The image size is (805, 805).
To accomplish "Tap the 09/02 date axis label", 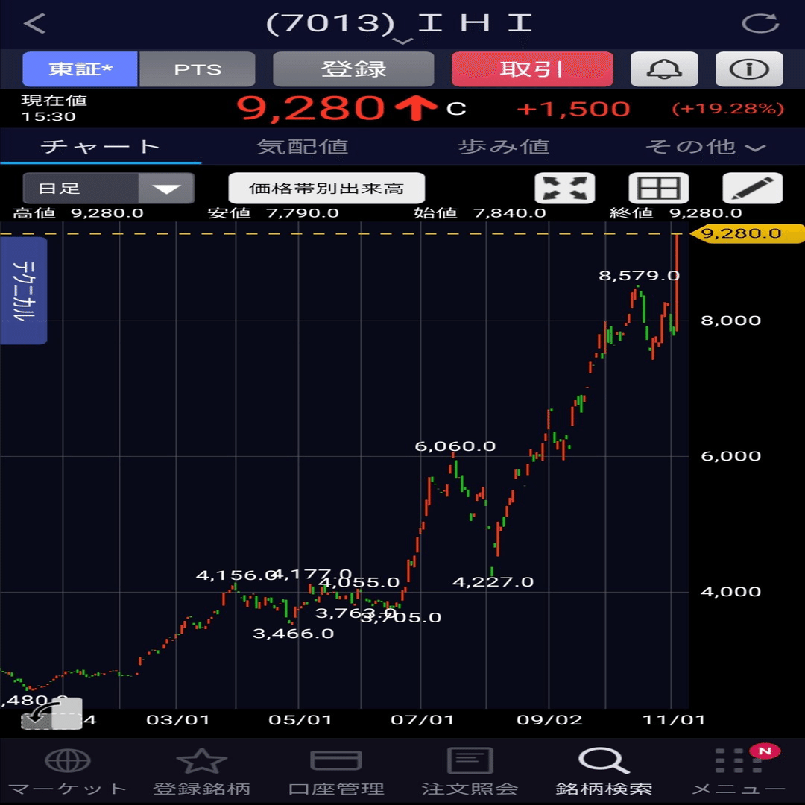I will (x=549, y=720).
